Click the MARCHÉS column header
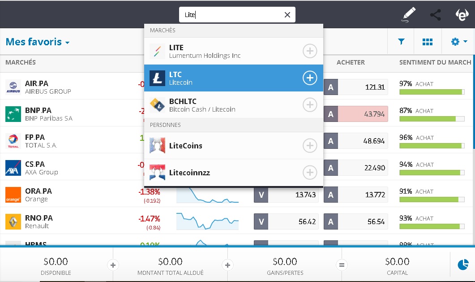475x282 pixels. point(21,62)
